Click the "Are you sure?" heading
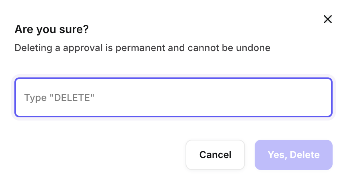 [52, 30]
